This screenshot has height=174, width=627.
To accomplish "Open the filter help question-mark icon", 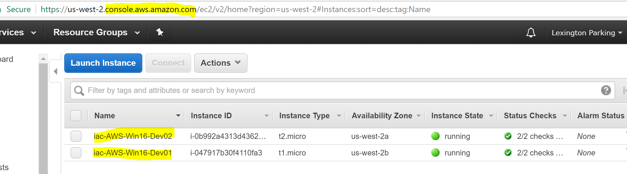I will point(606,90).
